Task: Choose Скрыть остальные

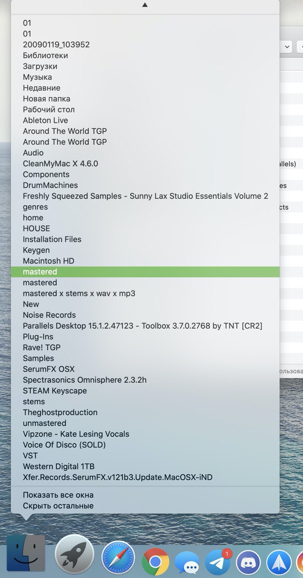Action: click(x=145, y=506)
